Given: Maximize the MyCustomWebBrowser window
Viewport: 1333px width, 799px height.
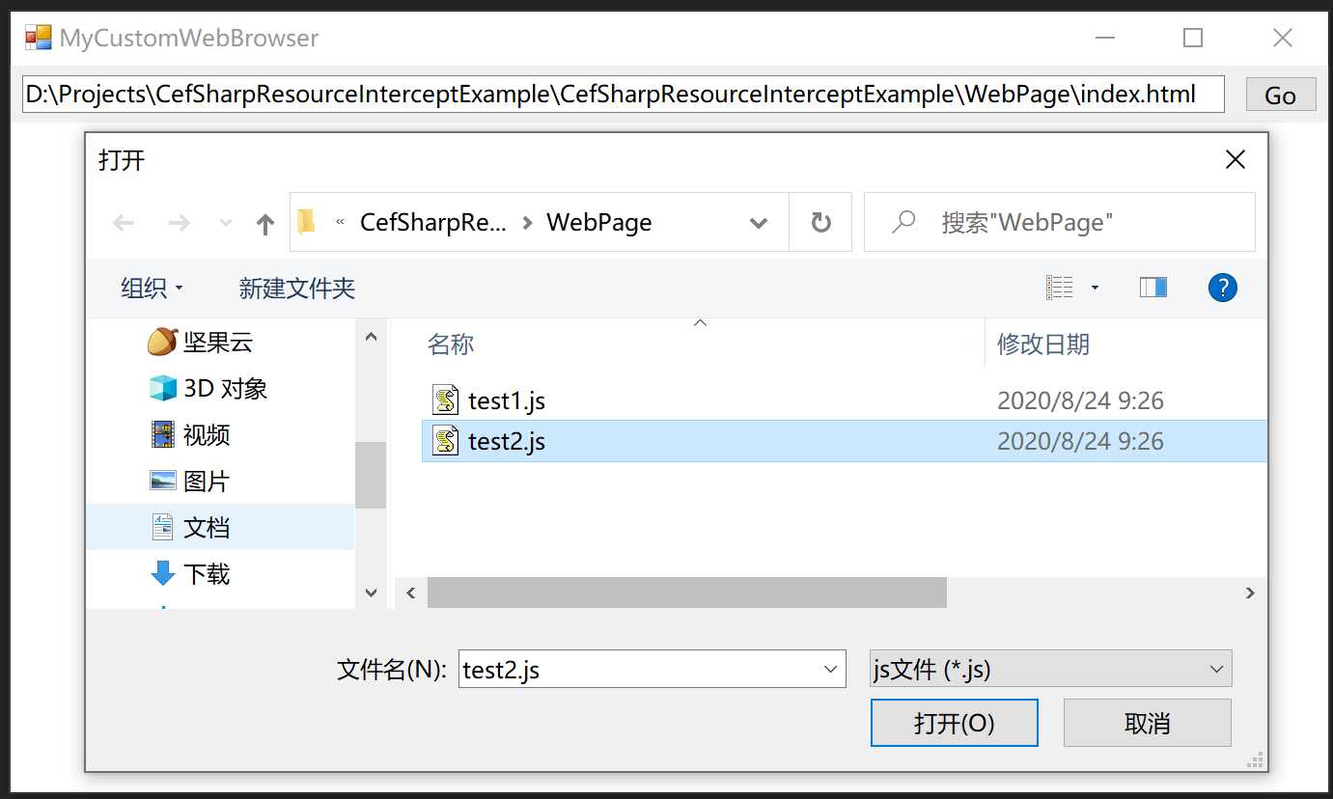Looking at the screenshot, I should coord(1193,38).
